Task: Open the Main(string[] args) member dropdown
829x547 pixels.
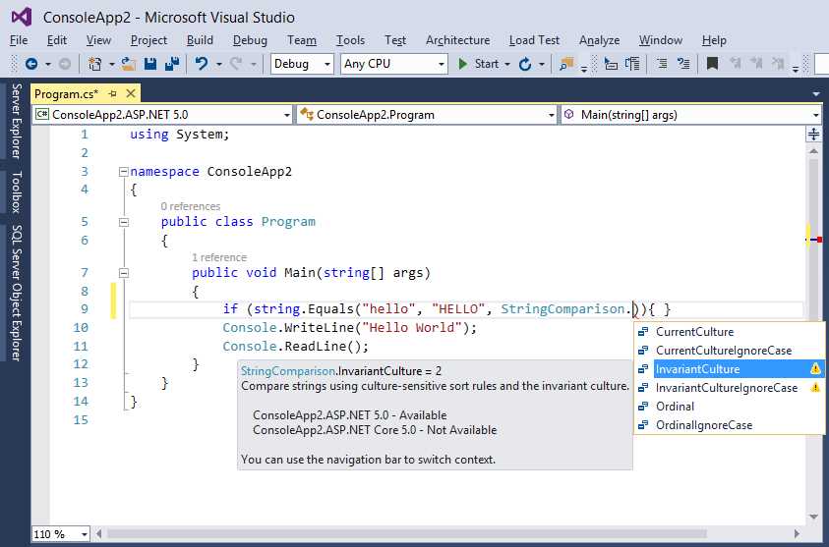Action: click(x=816, y=115)
